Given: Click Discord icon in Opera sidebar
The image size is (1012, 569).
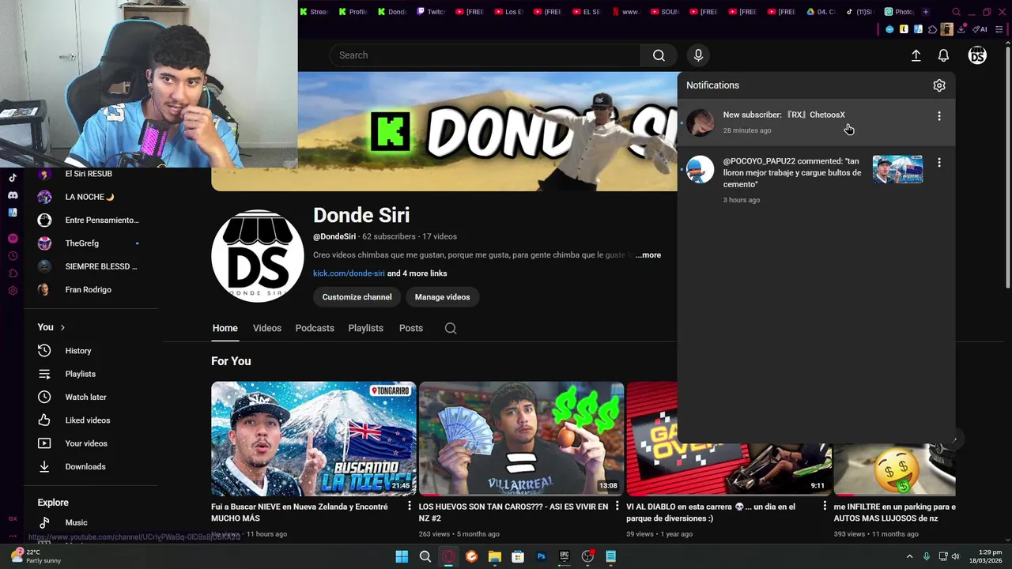Looking at the screenshot, I should click(x=13, y=195).
